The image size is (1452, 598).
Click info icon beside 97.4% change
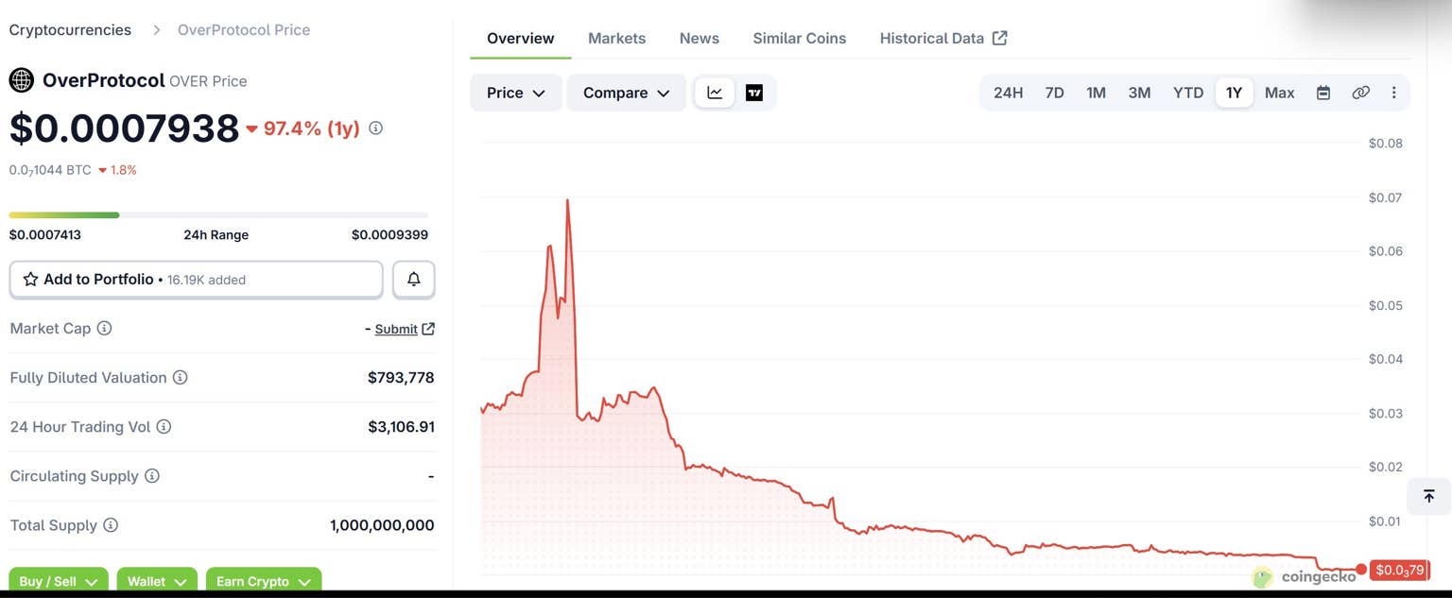(x=375, y=128)
